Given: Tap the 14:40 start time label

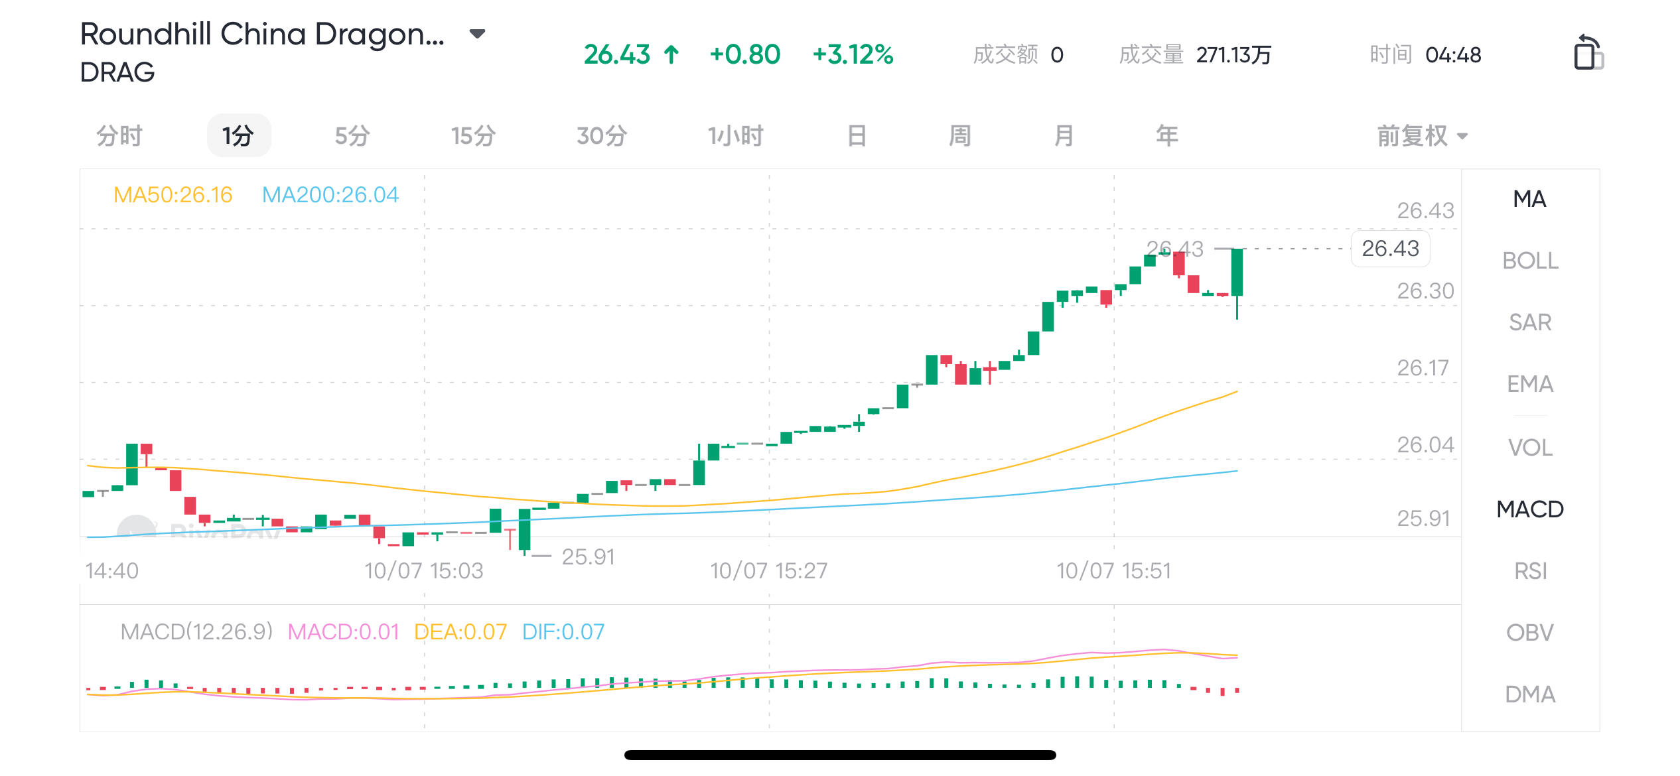Looking at the screenshot, I should (112, 571).
